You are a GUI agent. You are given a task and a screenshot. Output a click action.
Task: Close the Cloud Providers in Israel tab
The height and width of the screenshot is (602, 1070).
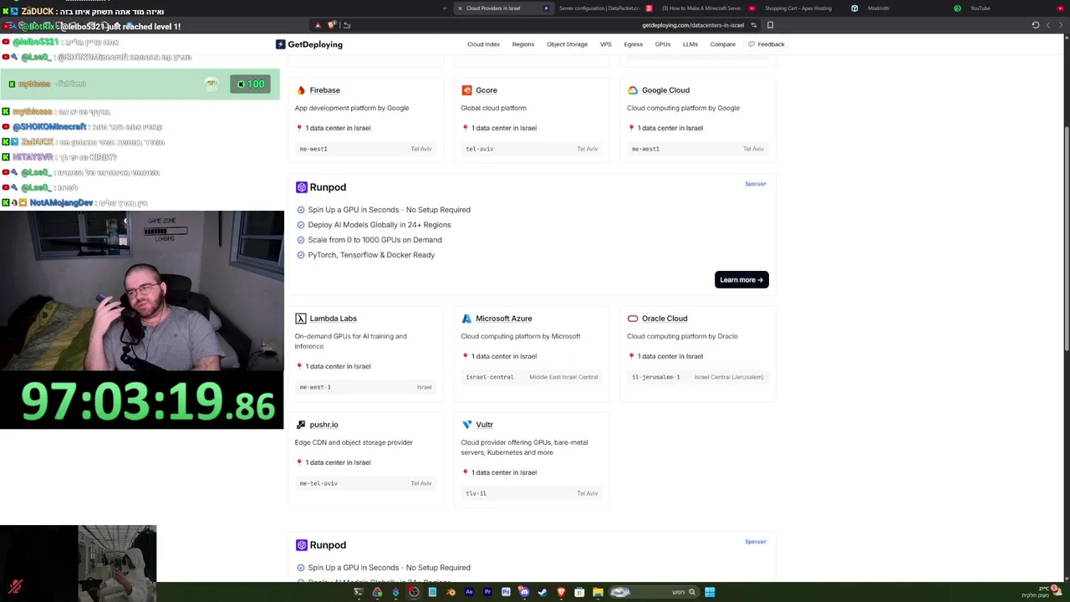(x=460, y=8)
